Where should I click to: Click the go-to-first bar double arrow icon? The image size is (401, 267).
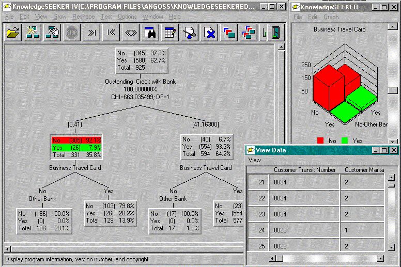[x=111, y=33]
